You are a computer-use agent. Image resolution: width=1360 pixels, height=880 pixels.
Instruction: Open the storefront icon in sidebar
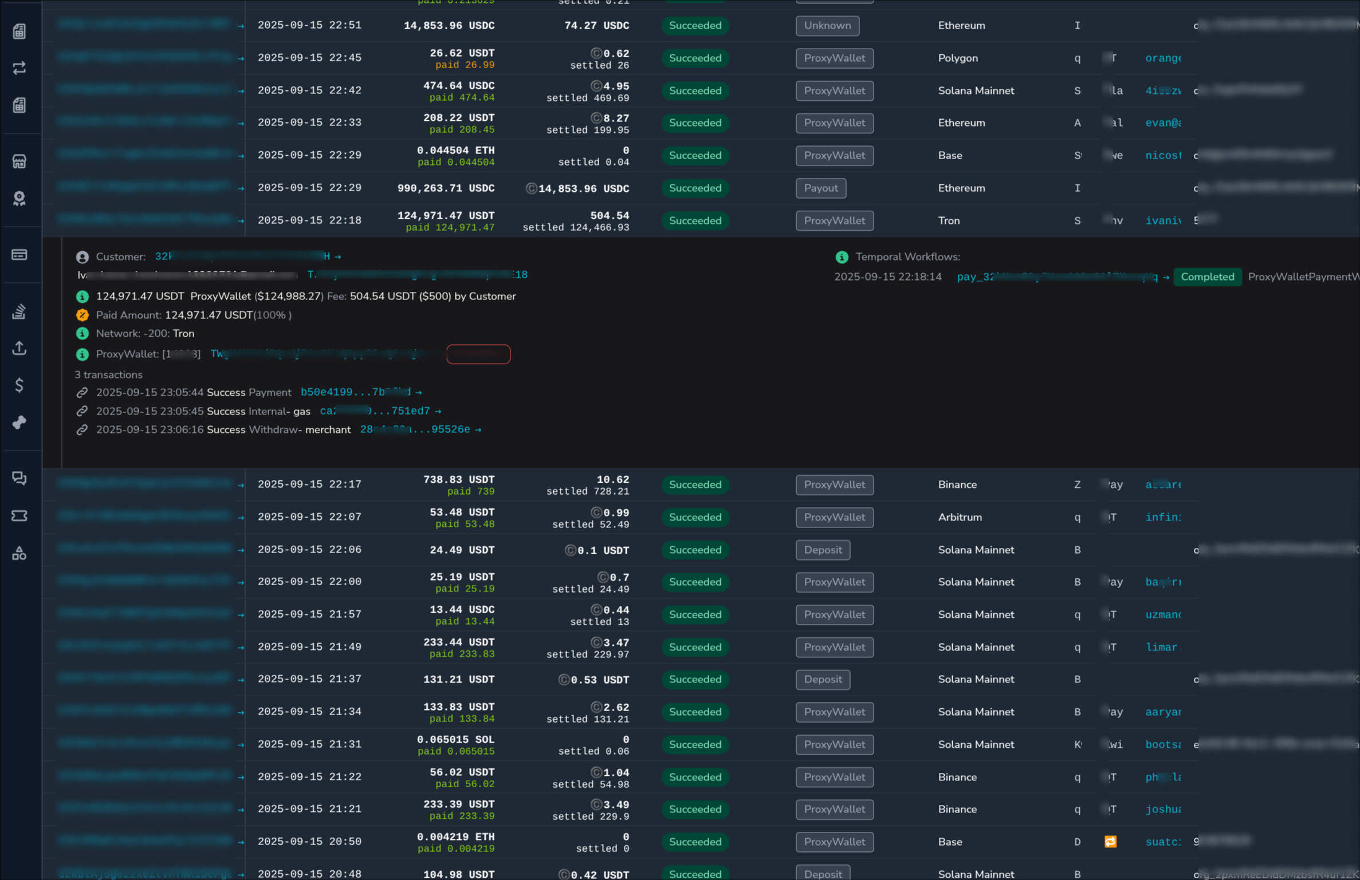click(x=19, y=161)
